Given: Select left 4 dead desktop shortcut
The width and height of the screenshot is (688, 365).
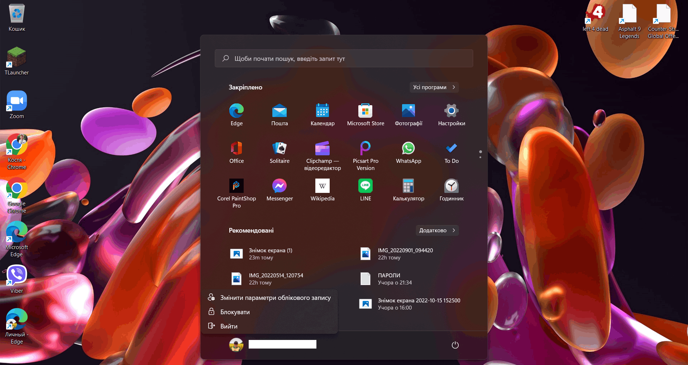Looking at the screenshot, I should pos(596,18).
